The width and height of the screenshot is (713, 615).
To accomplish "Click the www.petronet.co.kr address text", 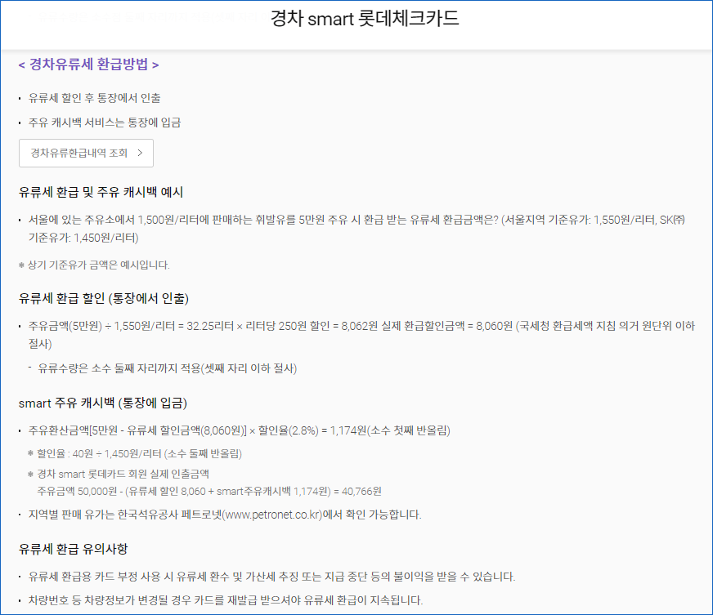I will (x=272, y=515).
